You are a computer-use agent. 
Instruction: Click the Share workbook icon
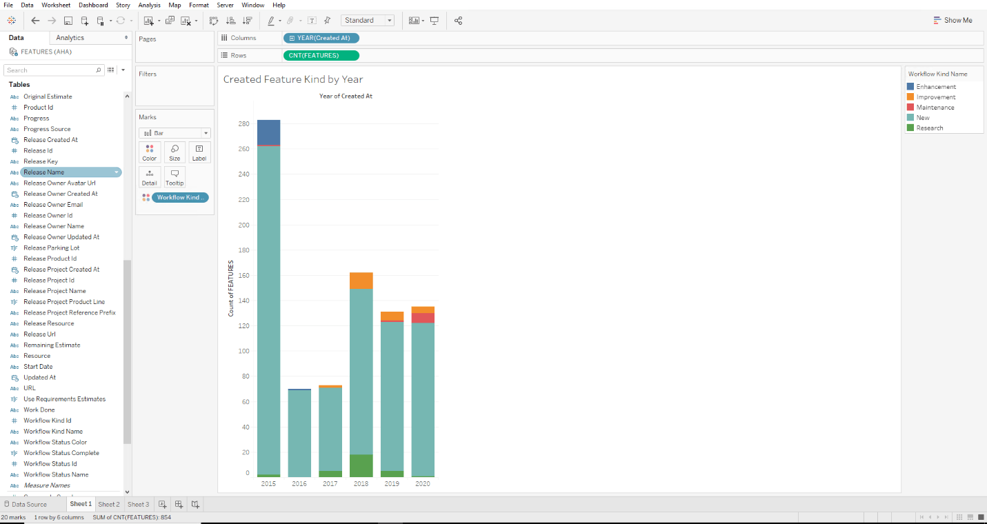pyautogui.click(x=459, y=21)
